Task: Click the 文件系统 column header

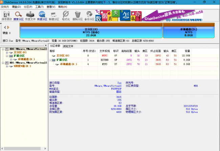Action: (x=105, y=51)
